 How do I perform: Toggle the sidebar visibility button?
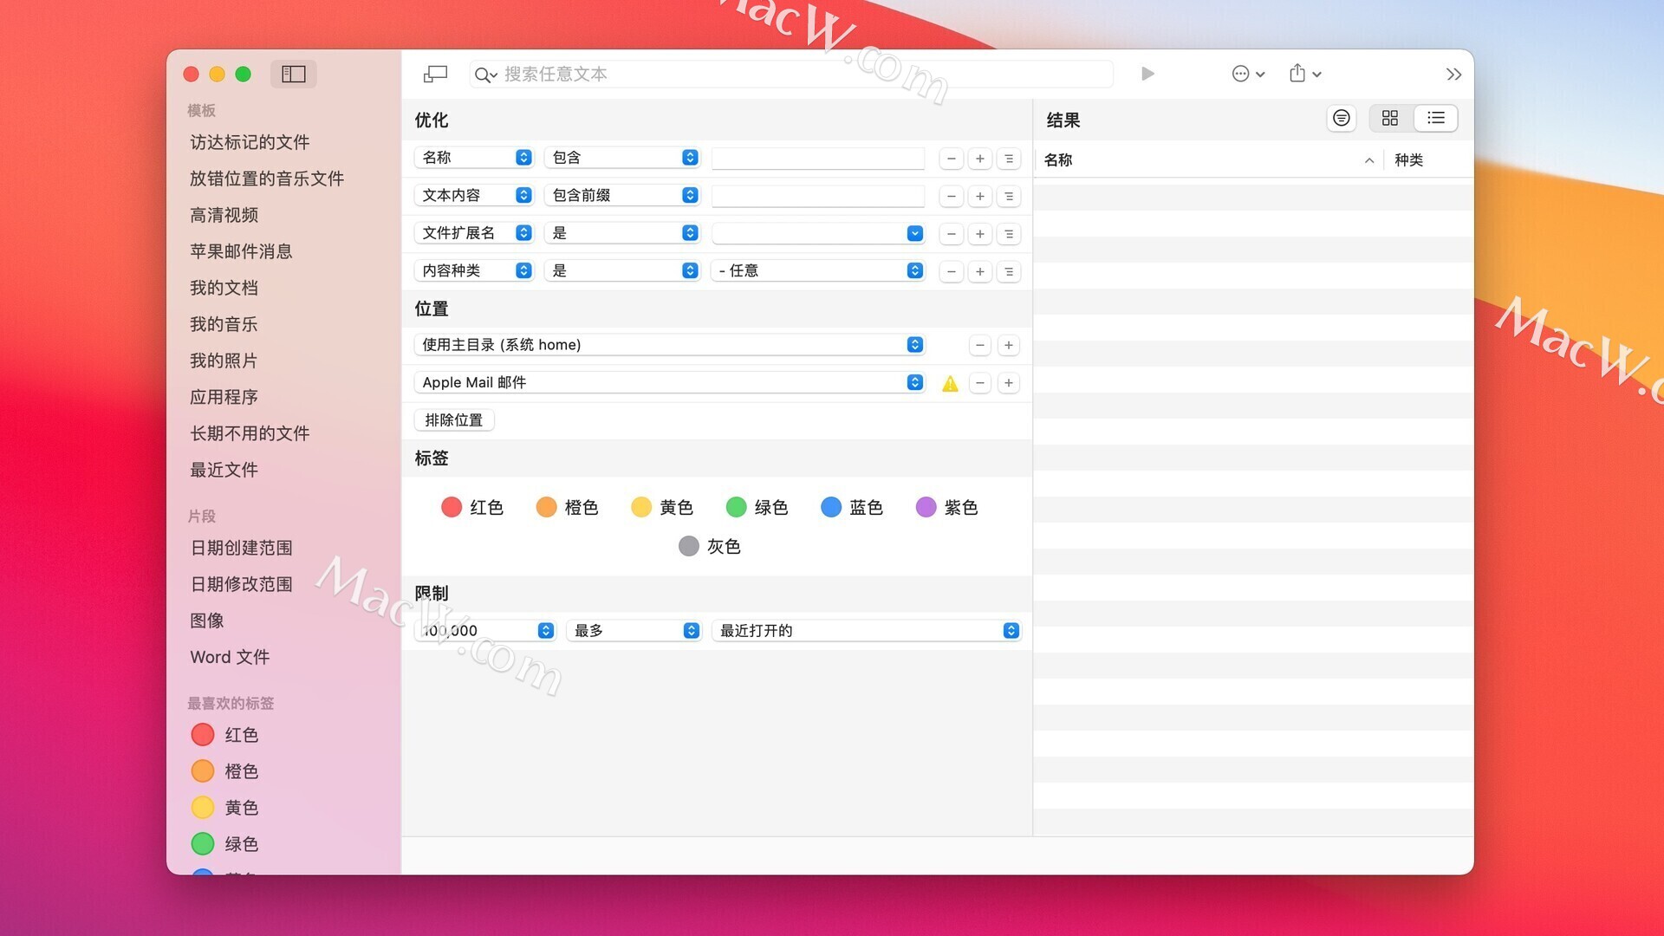294,74
